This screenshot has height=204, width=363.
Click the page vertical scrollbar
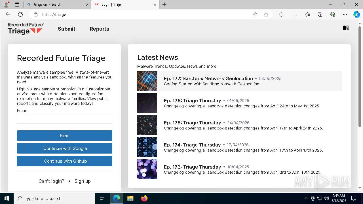click(x=360, y=76)
